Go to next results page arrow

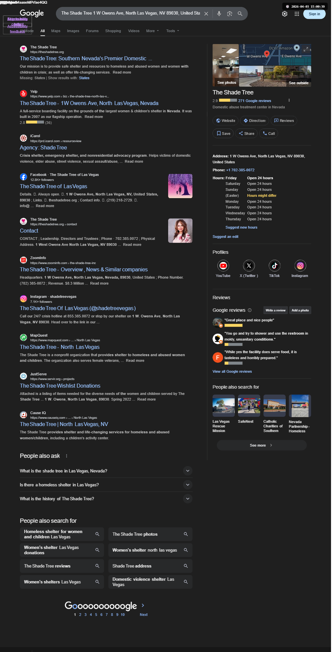pos(143,605)
